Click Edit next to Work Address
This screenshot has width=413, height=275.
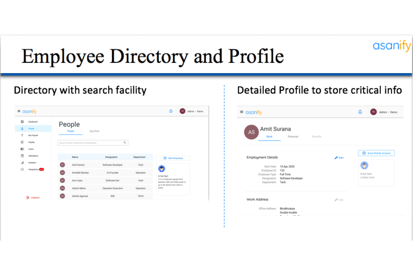pos(339,200)
